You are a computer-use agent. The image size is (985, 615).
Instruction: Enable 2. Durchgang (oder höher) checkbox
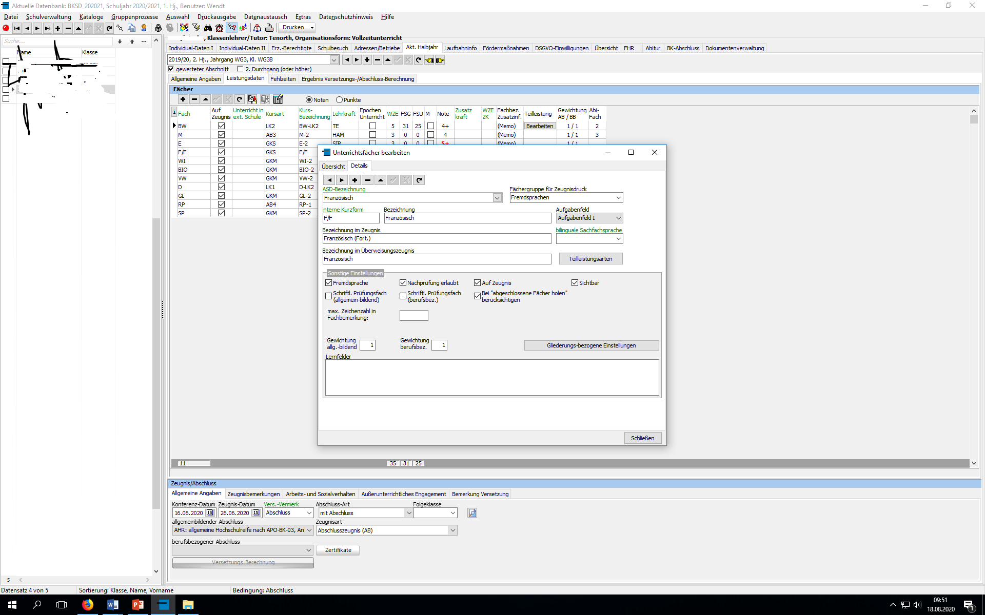click(x=241, y=69)
